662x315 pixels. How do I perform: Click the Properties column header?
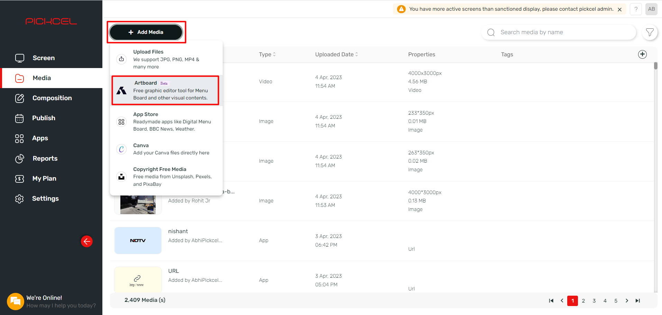422,54
